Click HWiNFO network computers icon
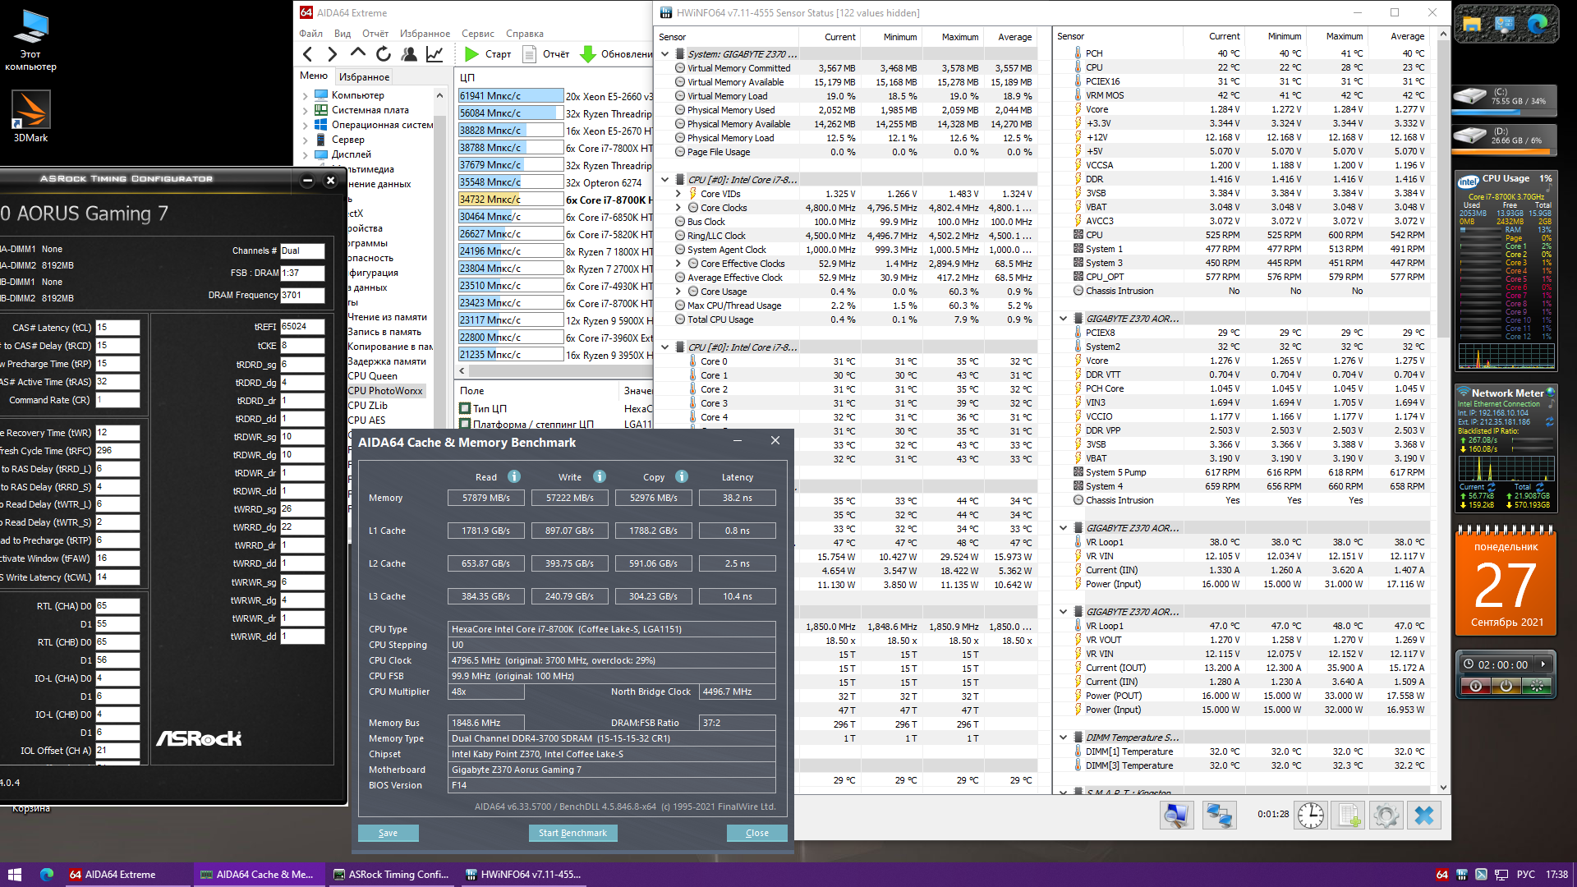 pyautogui.click(x=1219, y=816)
